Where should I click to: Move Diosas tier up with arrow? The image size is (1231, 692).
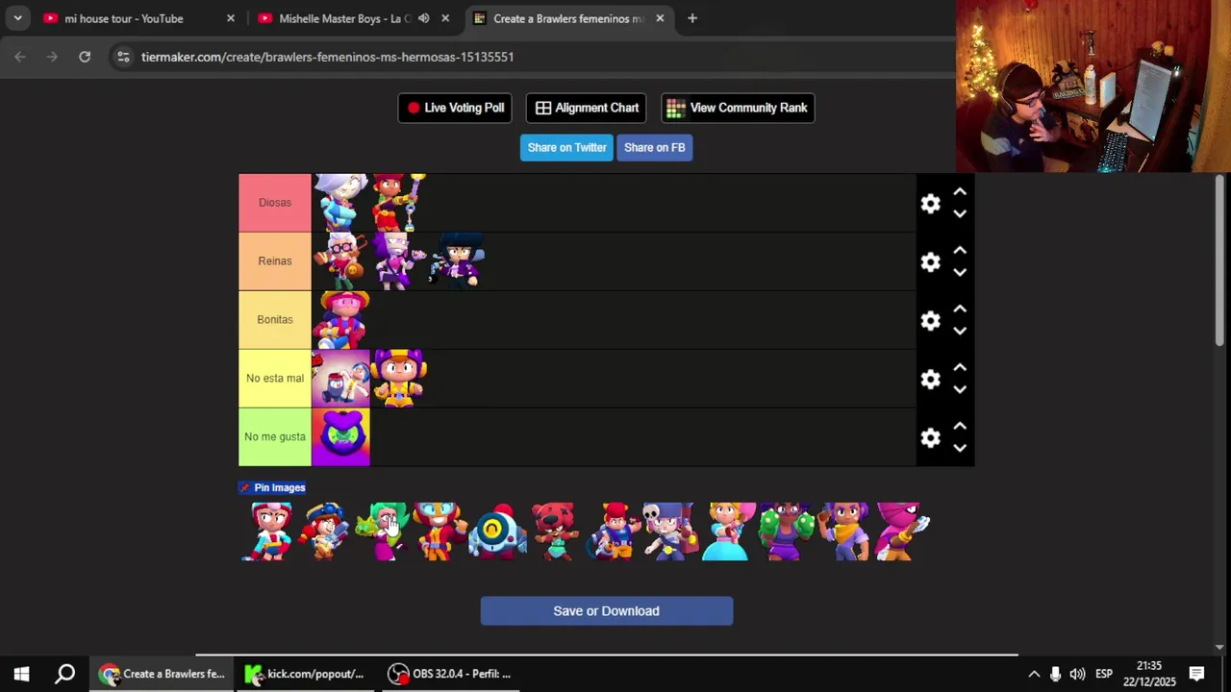click(960, 192)
